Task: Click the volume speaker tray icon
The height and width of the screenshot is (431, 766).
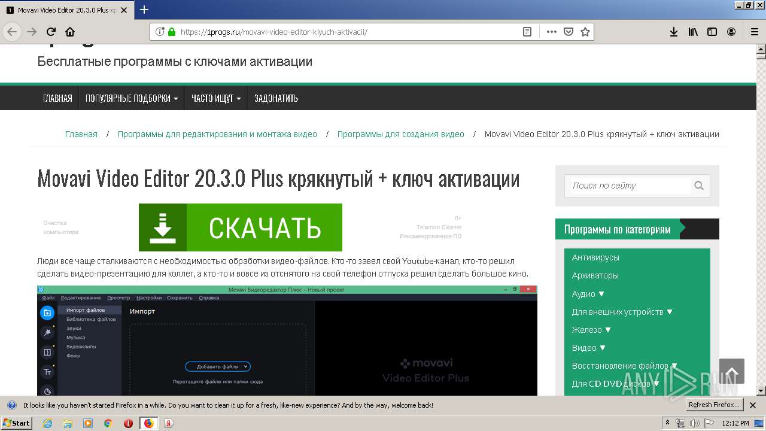Action: 694,423
